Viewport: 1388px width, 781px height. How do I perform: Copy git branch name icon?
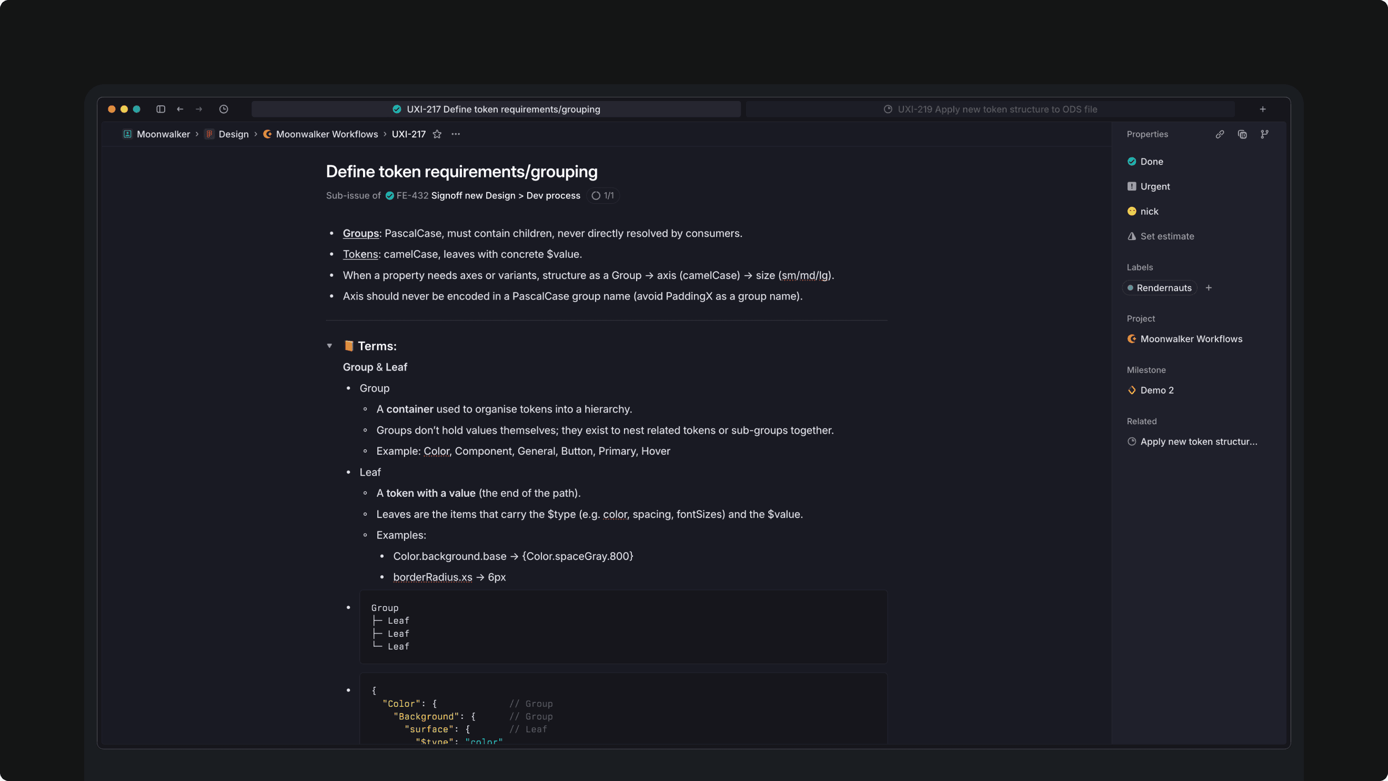click(x=1264, y=134)
